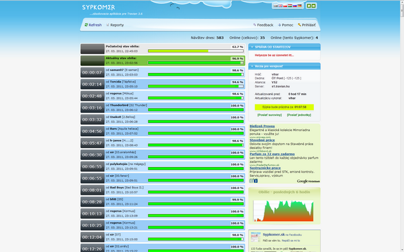Viewport: 404px width, 252px height.
Task: Click the s1.travian.hu server value
Action: pyautogui.click(x=280, y=86)
